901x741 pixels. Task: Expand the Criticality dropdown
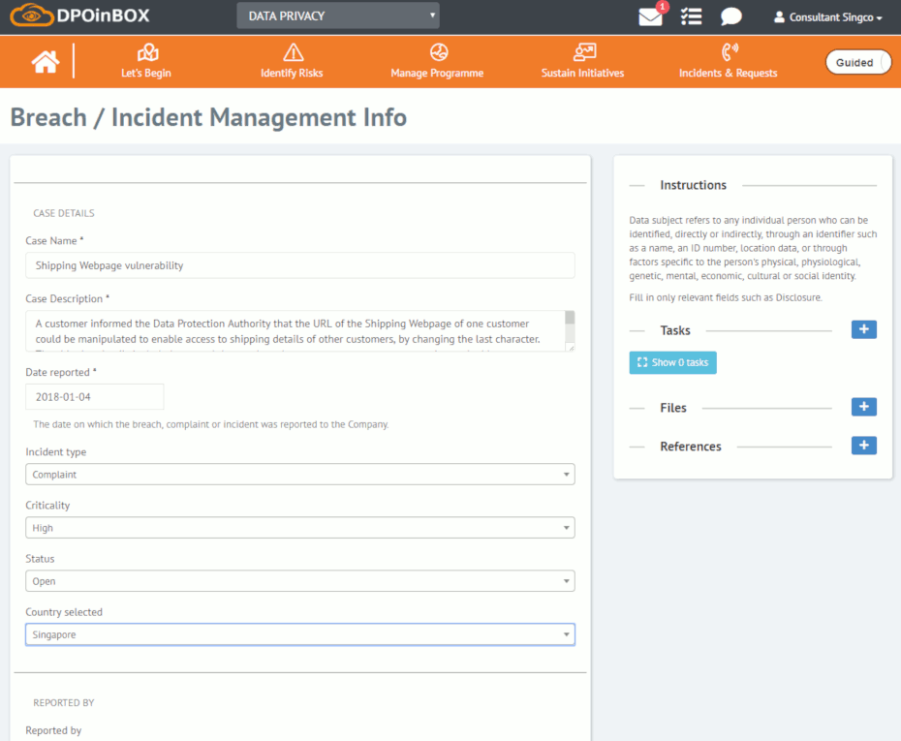[299, 528]
